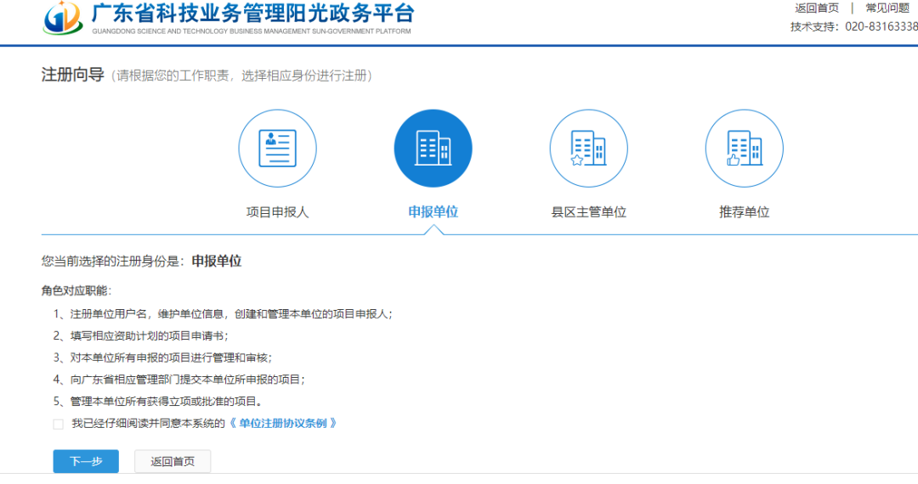Click the 注册向导 heading

pos(72,76)
